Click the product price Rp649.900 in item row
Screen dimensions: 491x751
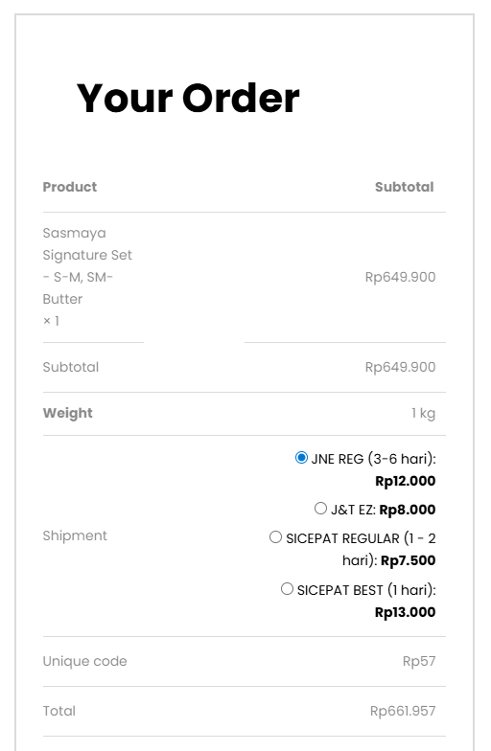[x=401, y=277]
